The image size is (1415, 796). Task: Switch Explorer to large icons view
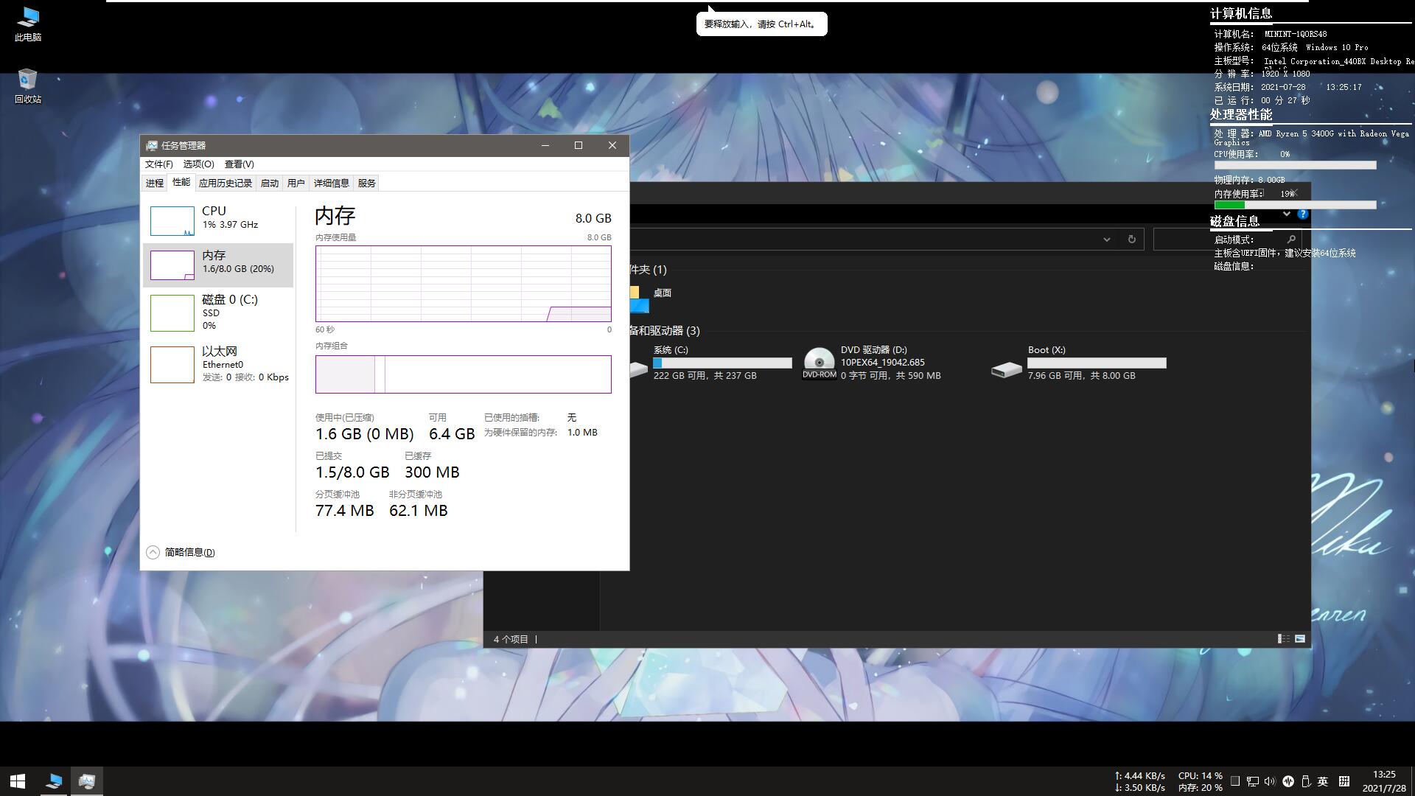1300,639
